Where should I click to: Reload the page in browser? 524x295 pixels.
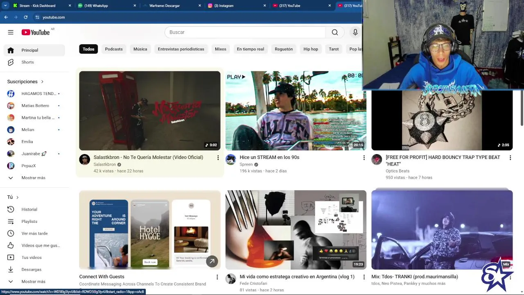click(x=25, y=17)
